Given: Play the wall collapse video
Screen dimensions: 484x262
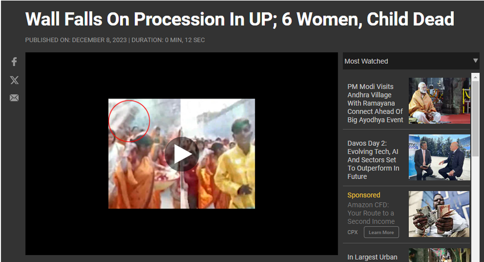Looking at the screenshot, I should pos(182,154).
